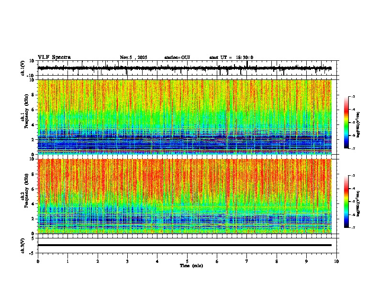Click the time axis tick label '5'
Screen dimensions: 379x293
pos(187,261)
